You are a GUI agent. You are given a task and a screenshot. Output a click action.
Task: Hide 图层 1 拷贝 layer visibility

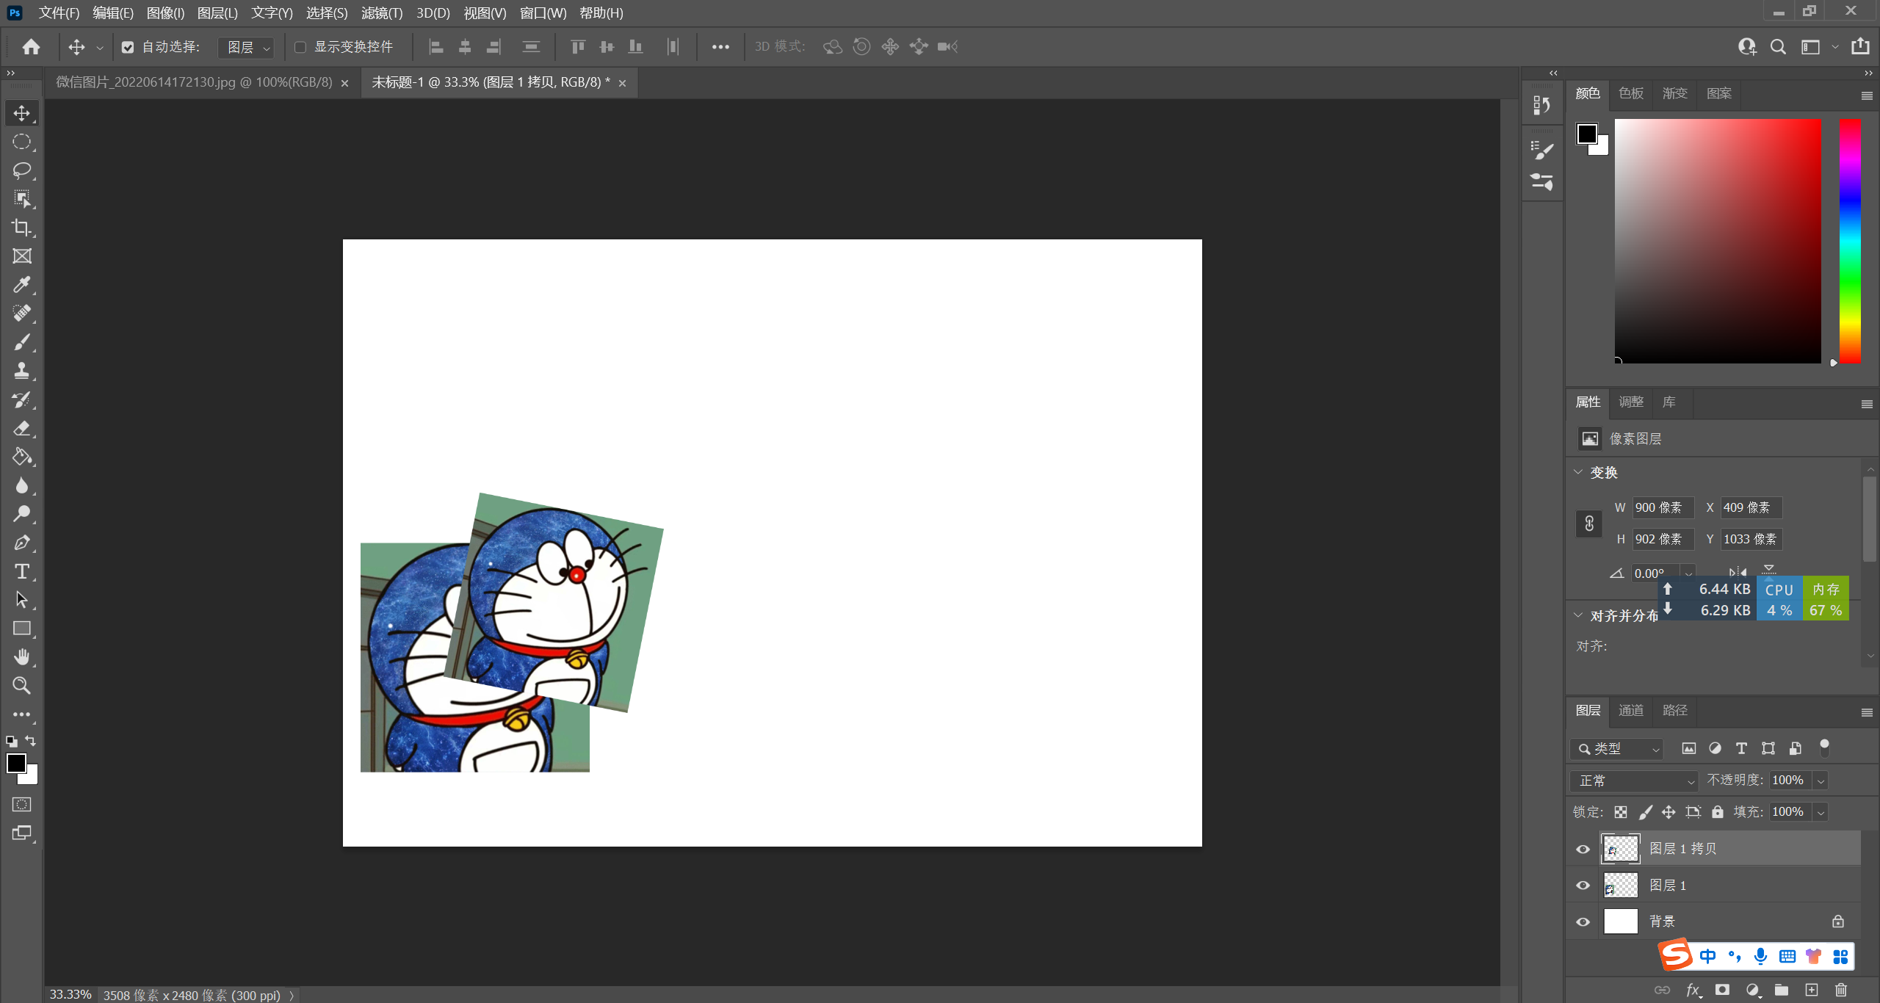[1583, 849]
